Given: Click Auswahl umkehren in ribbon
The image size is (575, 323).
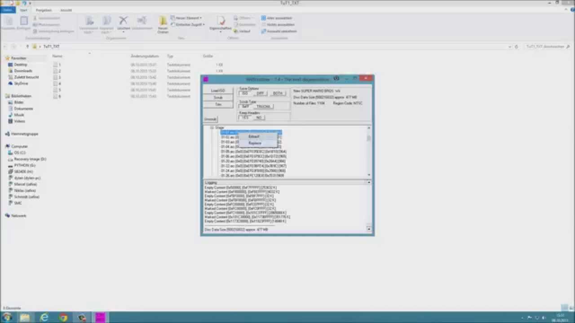Looking at the screenshot, I should tap(279, 31).
